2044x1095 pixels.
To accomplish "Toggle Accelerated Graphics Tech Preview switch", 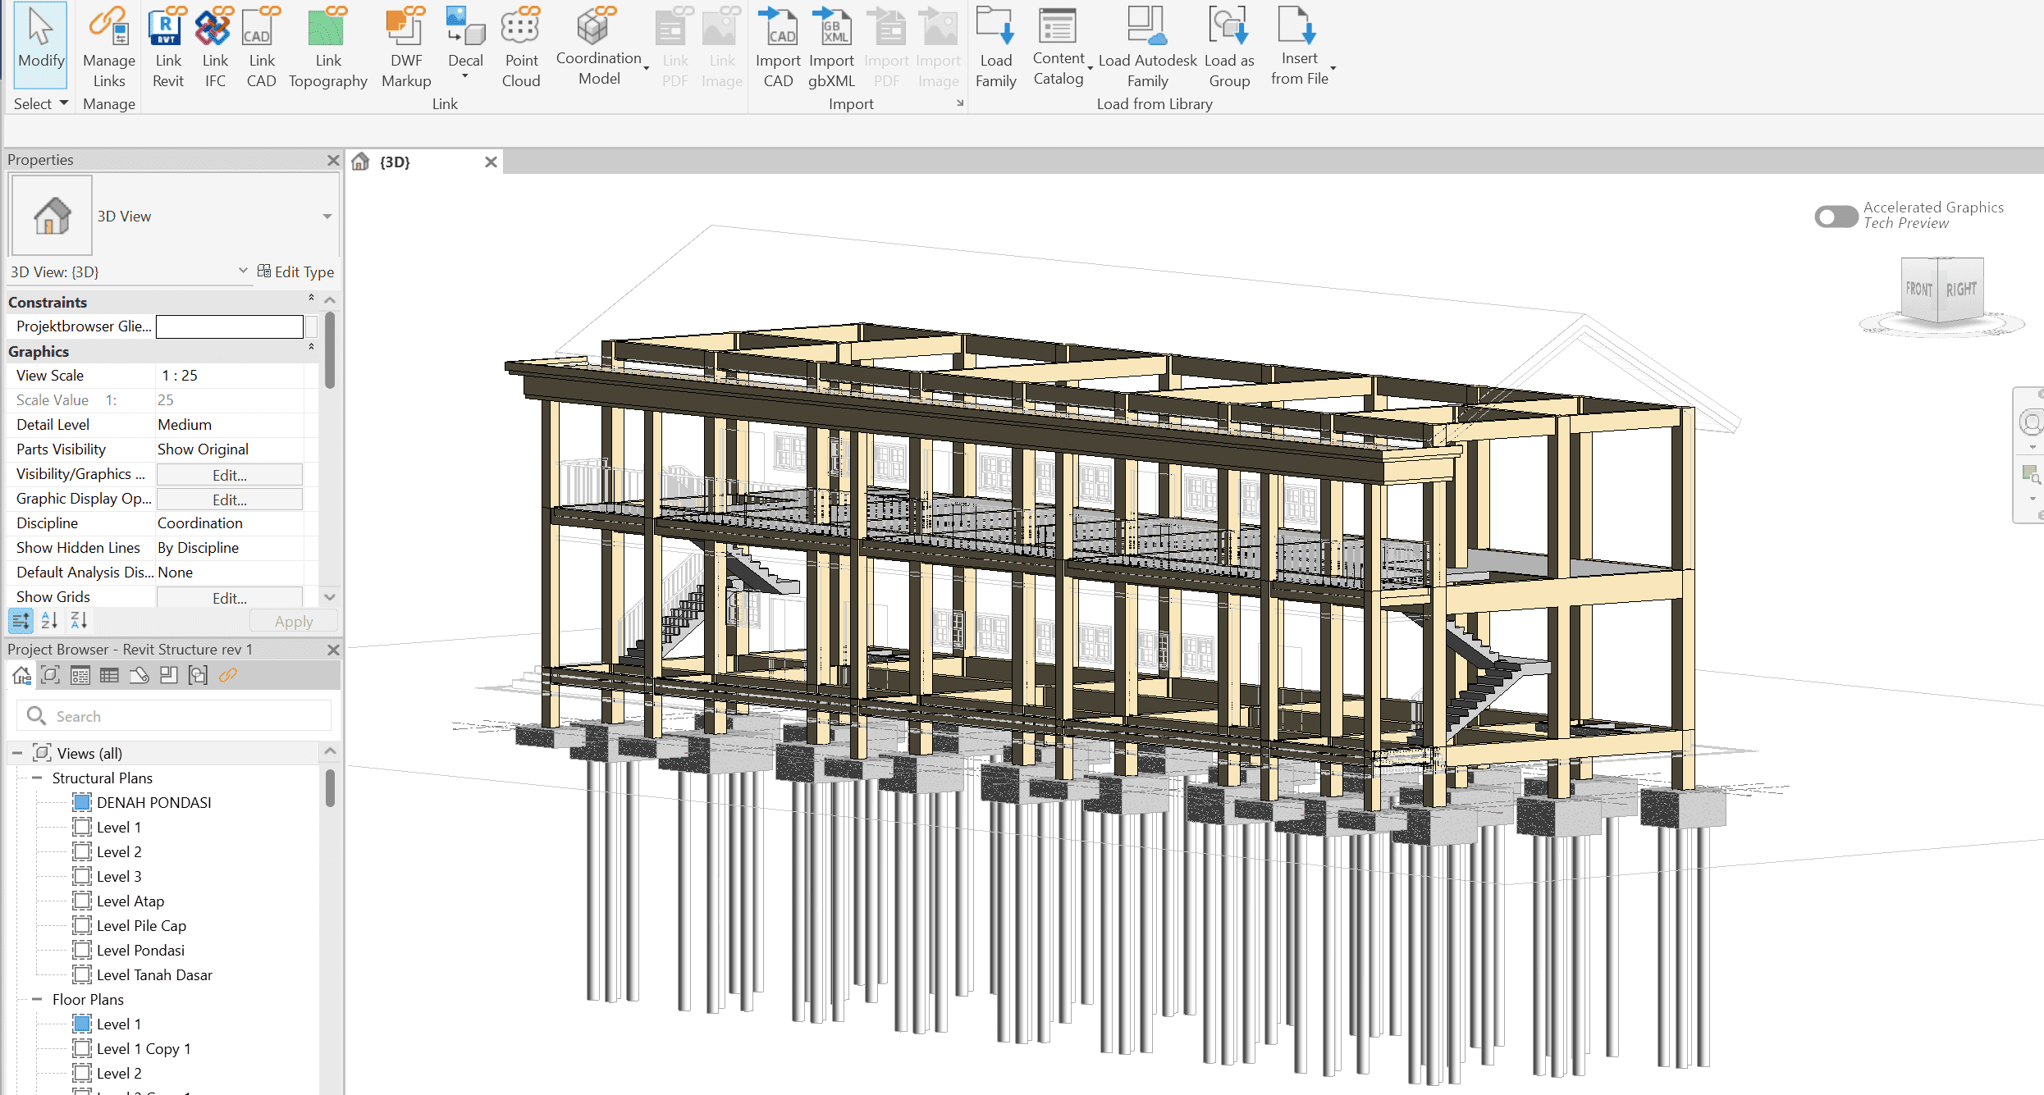I will 1836,217.
